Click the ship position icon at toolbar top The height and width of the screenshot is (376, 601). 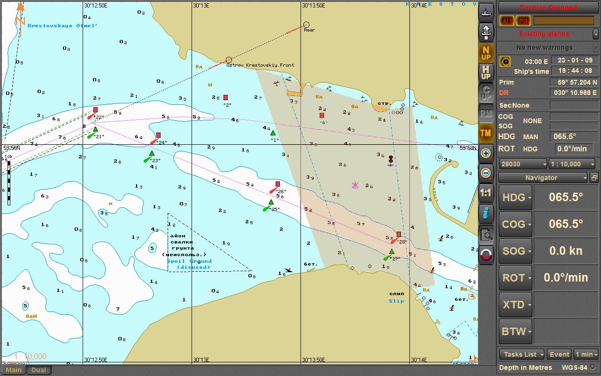pos(486,10)
